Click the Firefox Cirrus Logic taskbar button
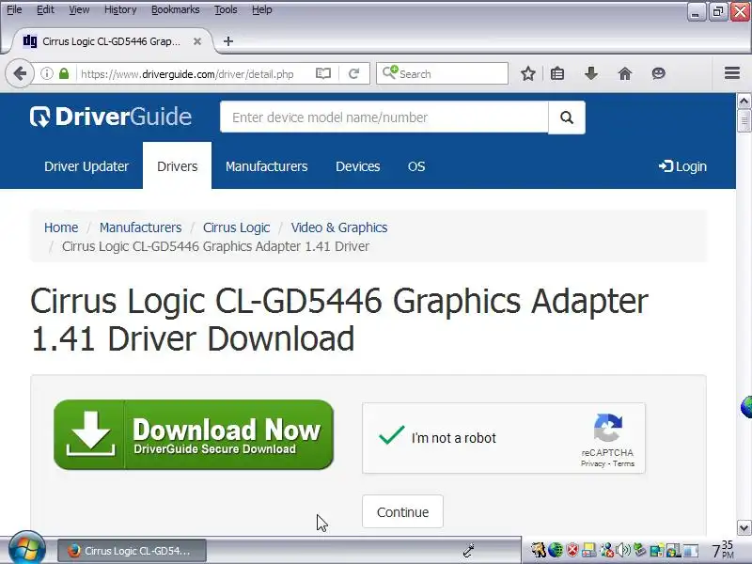752x564 pixels. click(133, 551)
